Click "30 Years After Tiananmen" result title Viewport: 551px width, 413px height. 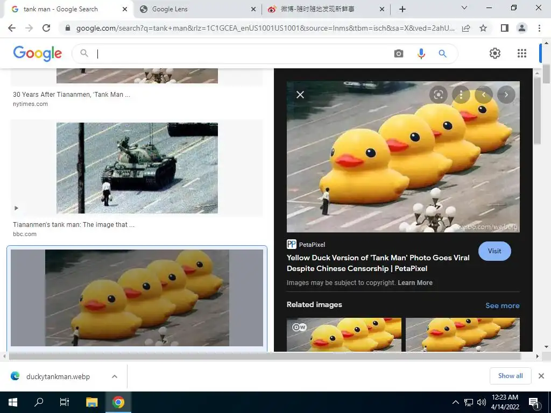coord(72,95)
